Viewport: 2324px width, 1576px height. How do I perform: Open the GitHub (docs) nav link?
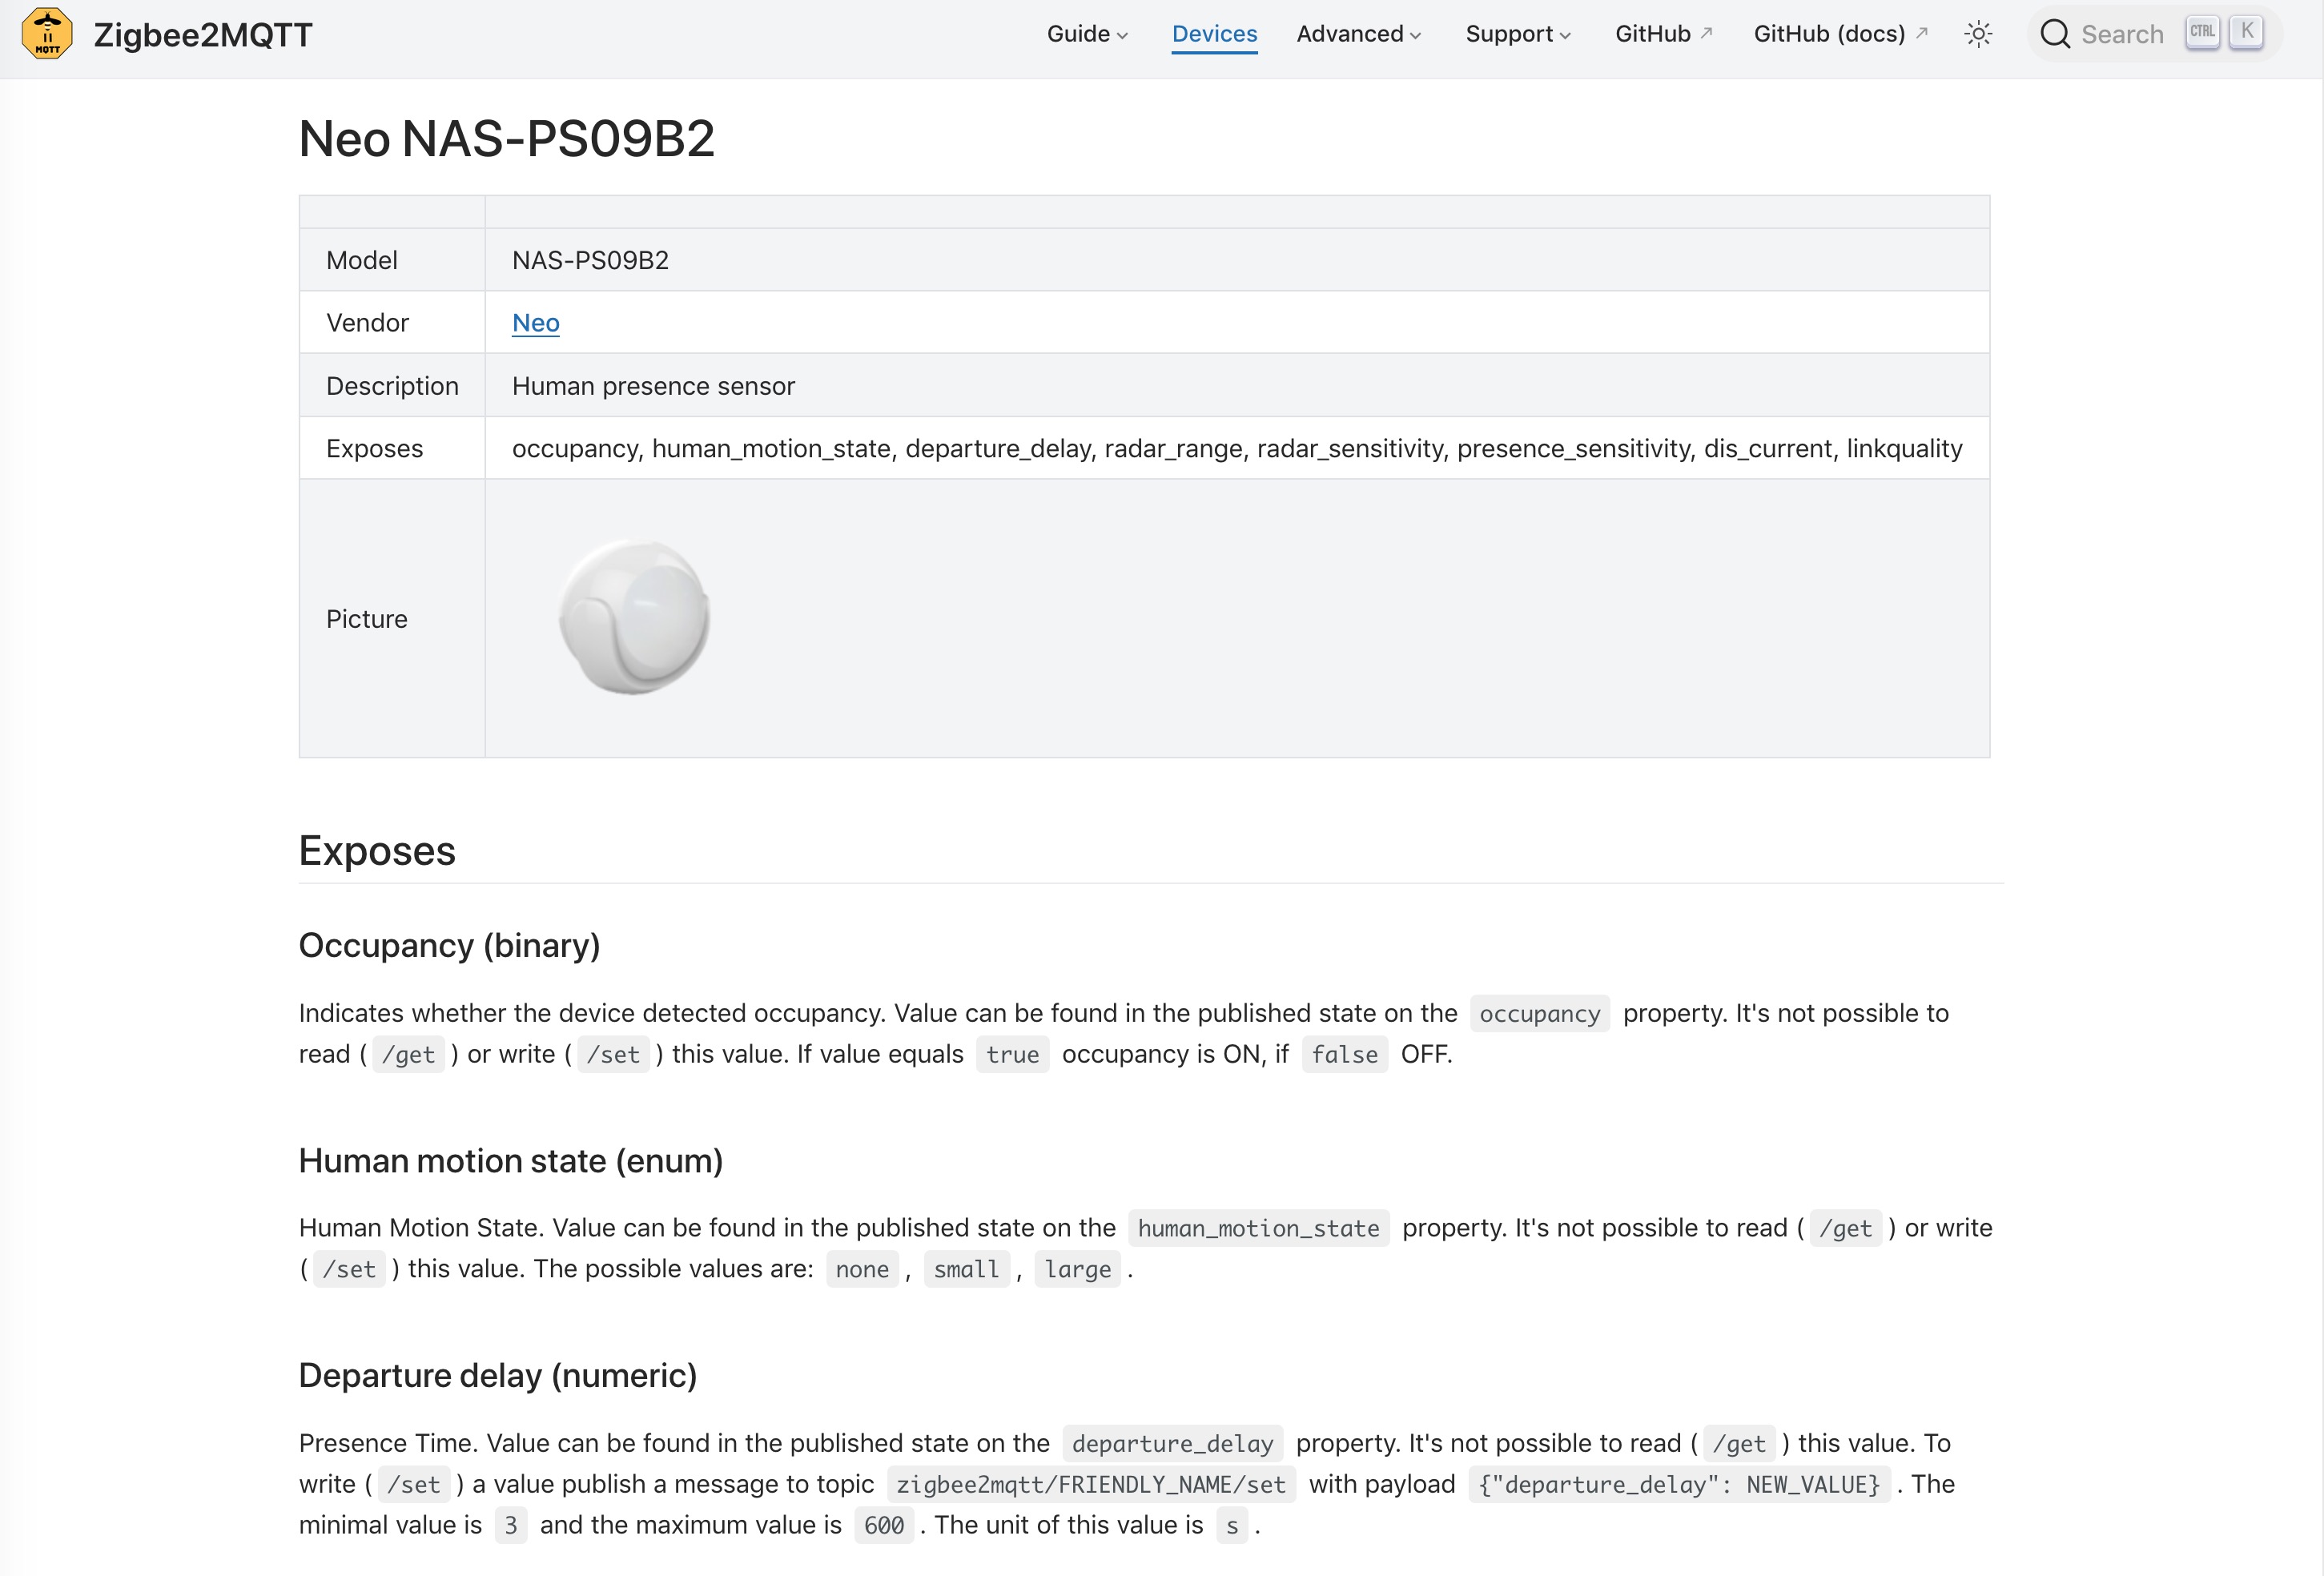1829,34
